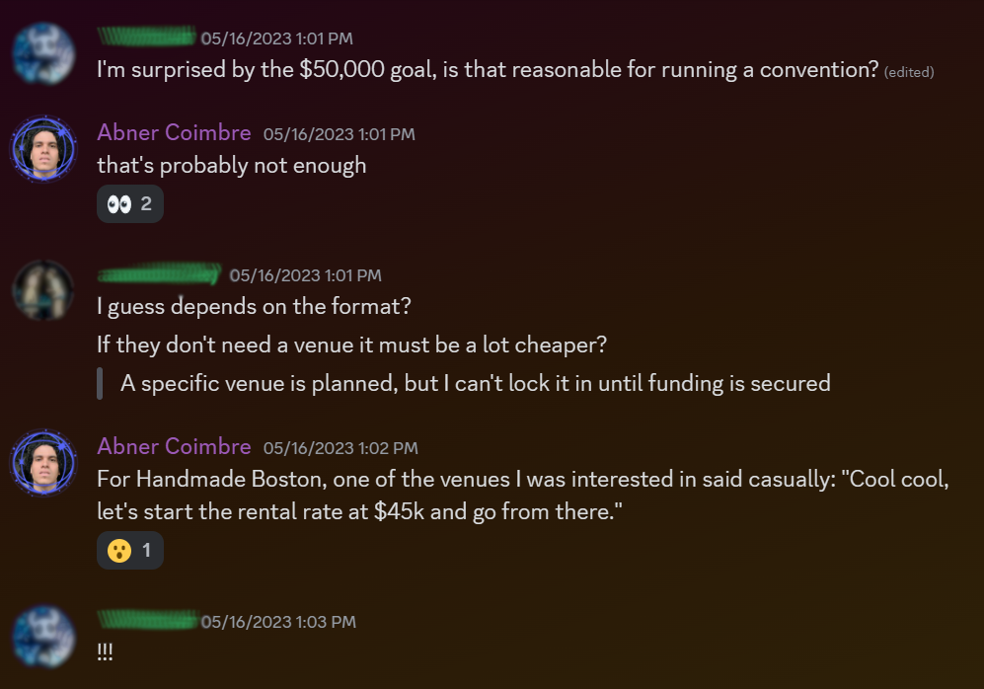Image resolution: width=984 pixels, height=689 pixels.
Task: Click the blurred avatar of the $50,000 goal message
Action: (44, 53)
